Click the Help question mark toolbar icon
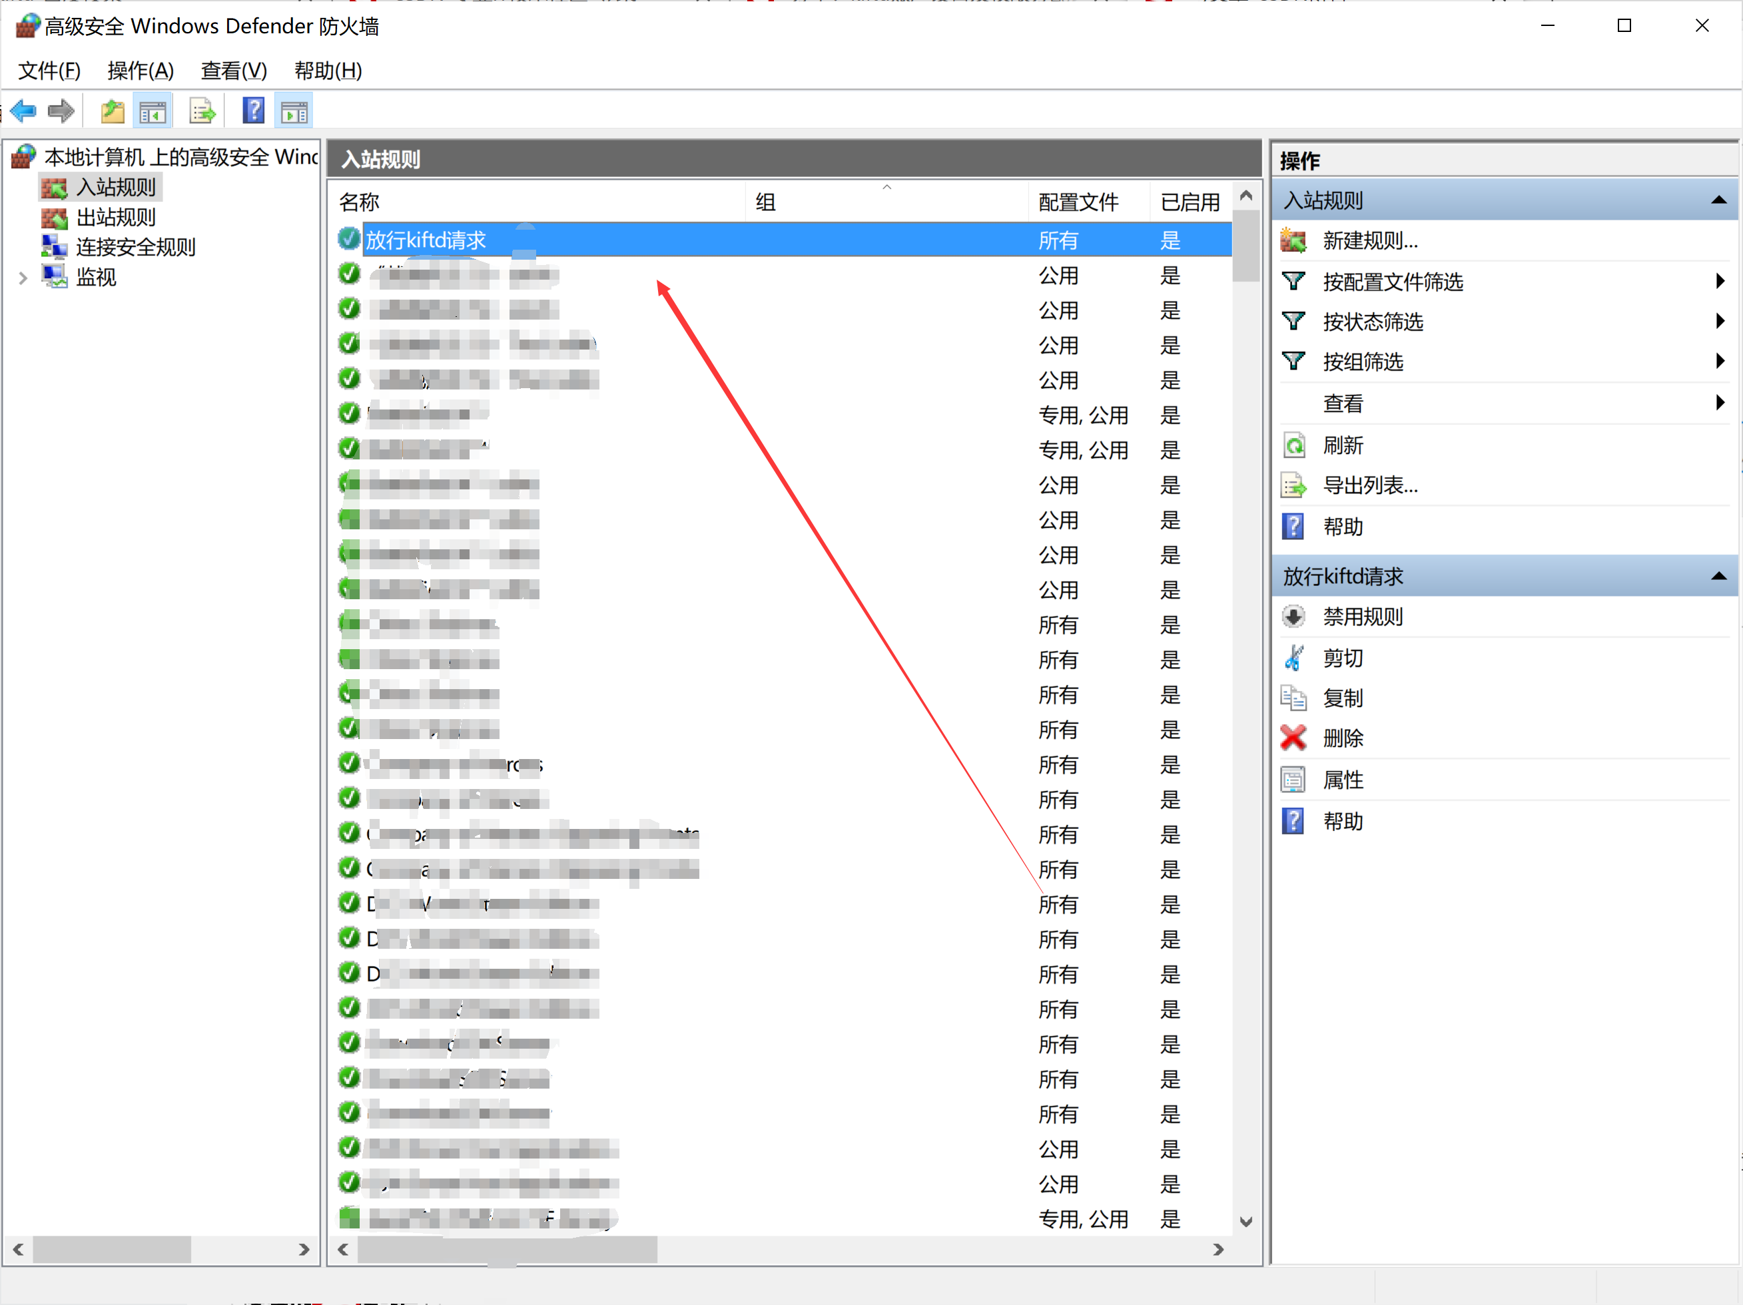This screenshot has height=1305, width=1743. point(253,111)
